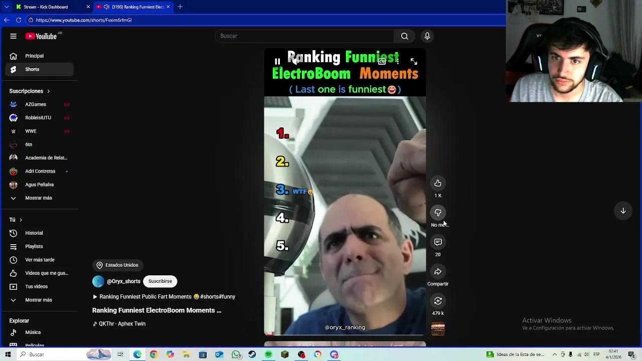Image resolution: width=642 pixels, height=361 pixels.
Task: Open Steam from the taskbar
Action: (x=252, y=354)
